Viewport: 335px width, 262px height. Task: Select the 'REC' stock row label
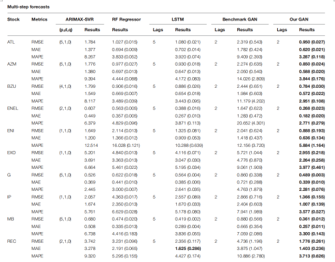pos(11,241)
